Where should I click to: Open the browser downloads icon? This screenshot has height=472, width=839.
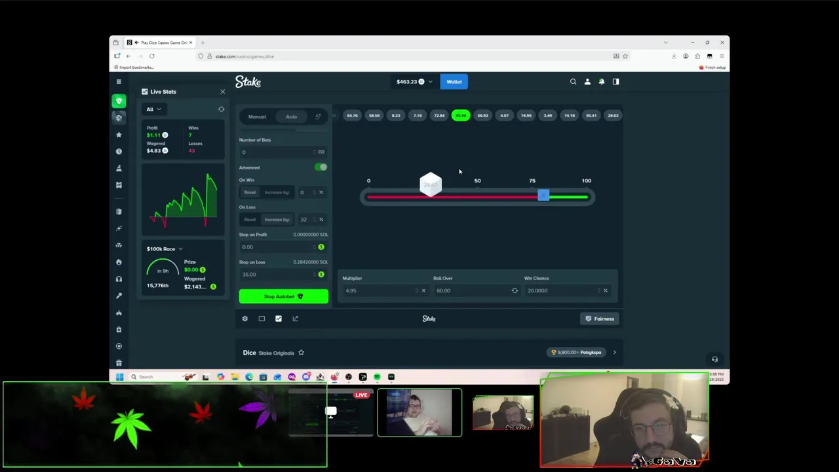(x=674, y=56)
